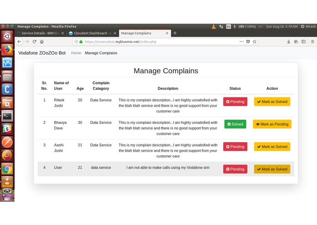Close the Service Details tab

[62, 33]
